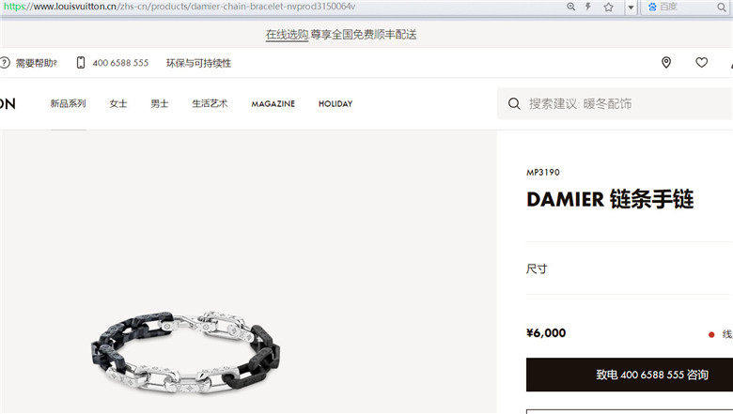This screenshot has height=414, width=733.
Task: Open the 男士 menu item
Action: [x=160, y=103]
